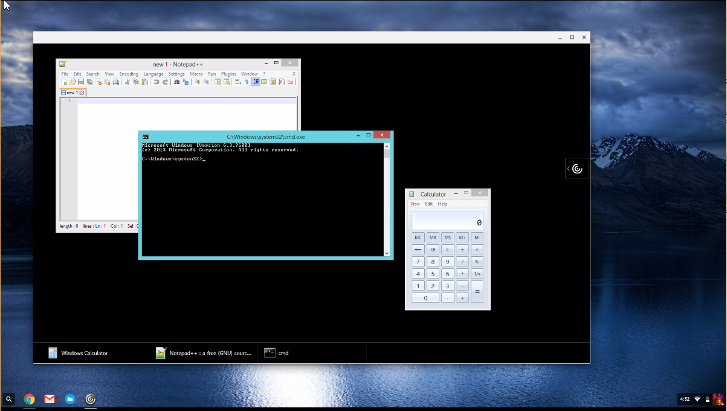Open Chrome from the system shelf
Viewport: 727px width, 411px height.
(x=29, y=399)
